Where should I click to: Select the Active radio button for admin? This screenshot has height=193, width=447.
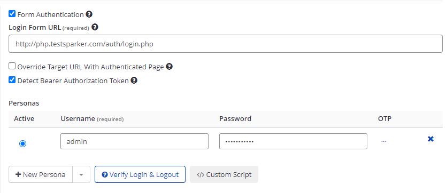(x=22, y=144)
